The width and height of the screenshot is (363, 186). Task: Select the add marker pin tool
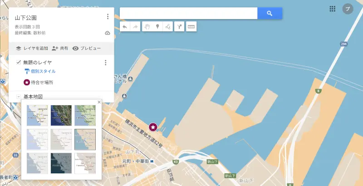coord(157,27)
